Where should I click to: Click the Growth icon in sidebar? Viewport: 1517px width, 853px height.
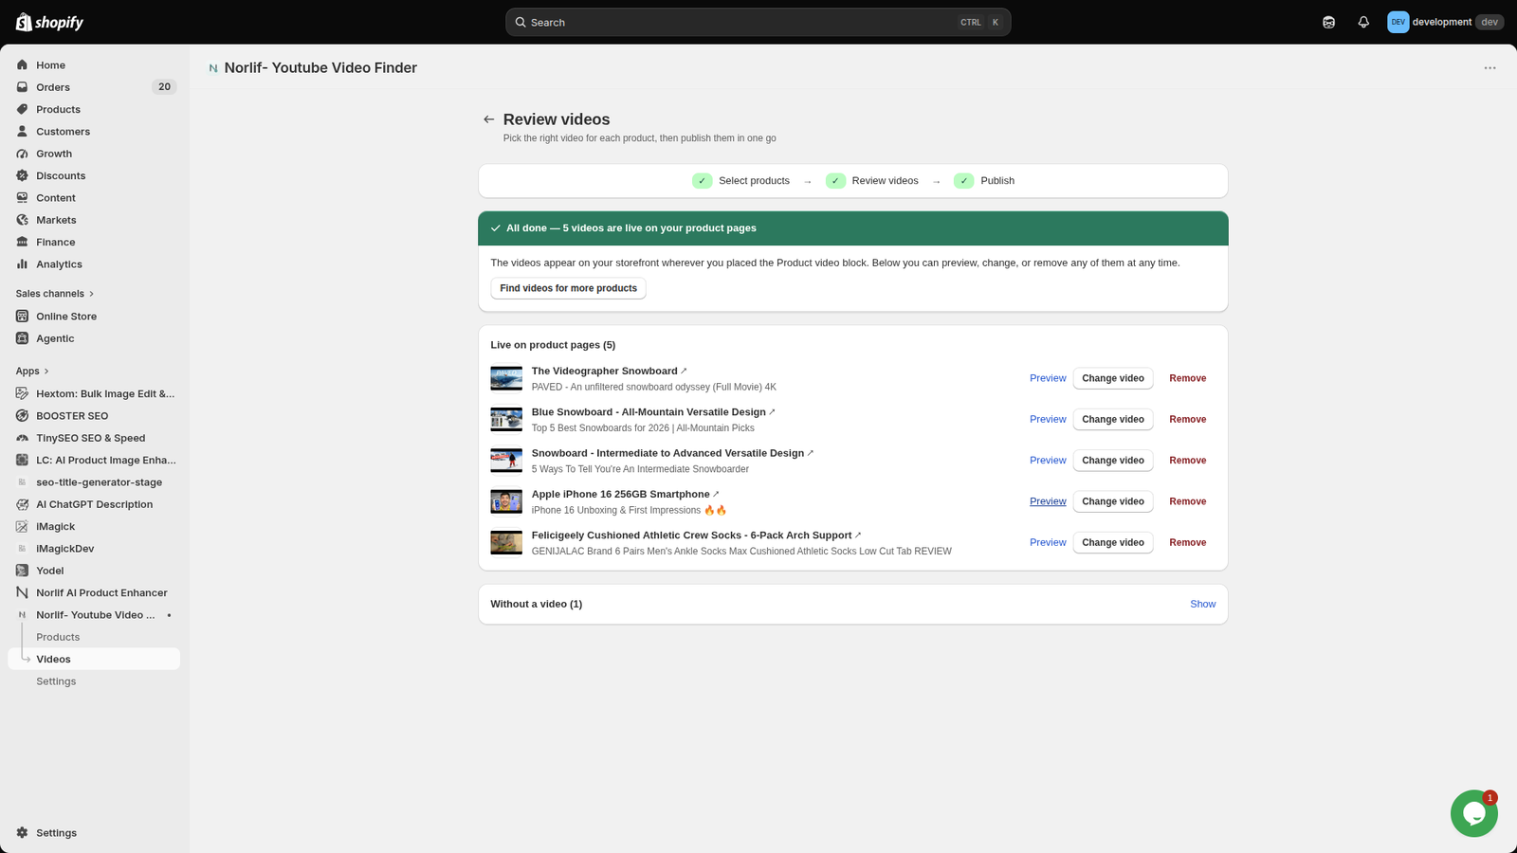[x=23, y=154]
